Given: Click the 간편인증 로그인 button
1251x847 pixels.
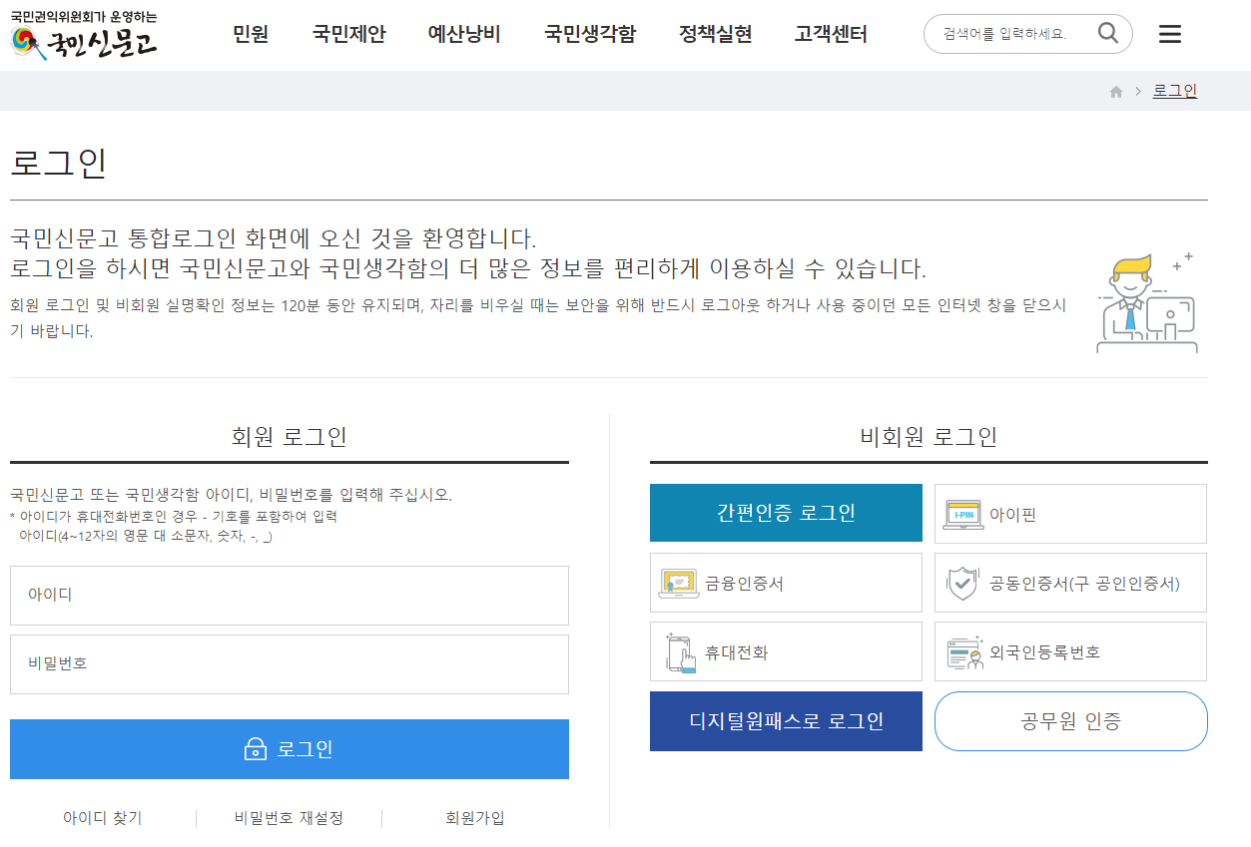Looking at the screenshot, I should (x=786, y=513).
